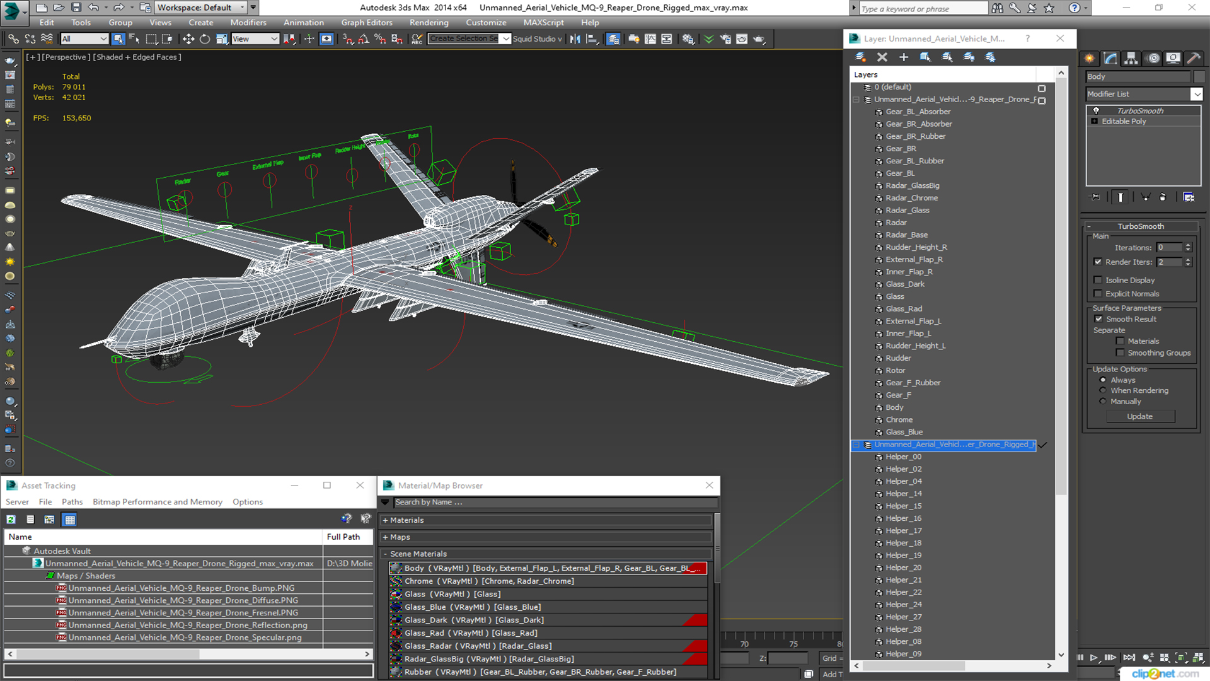
Task: Click Configure Modifier Sets icon
Action: click(x=1189, y=197)
